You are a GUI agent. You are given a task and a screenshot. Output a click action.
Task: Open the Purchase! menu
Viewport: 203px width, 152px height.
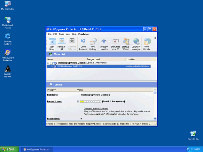(84, 34)
